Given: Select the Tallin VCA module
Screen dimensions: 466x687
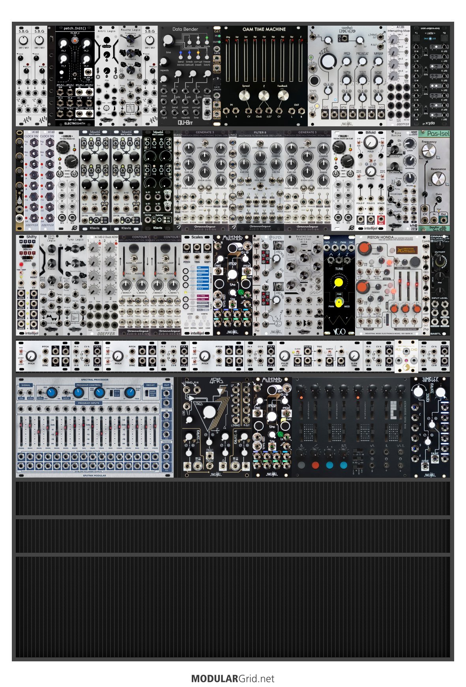Looking at the screenshot, I should click(343, 180).
